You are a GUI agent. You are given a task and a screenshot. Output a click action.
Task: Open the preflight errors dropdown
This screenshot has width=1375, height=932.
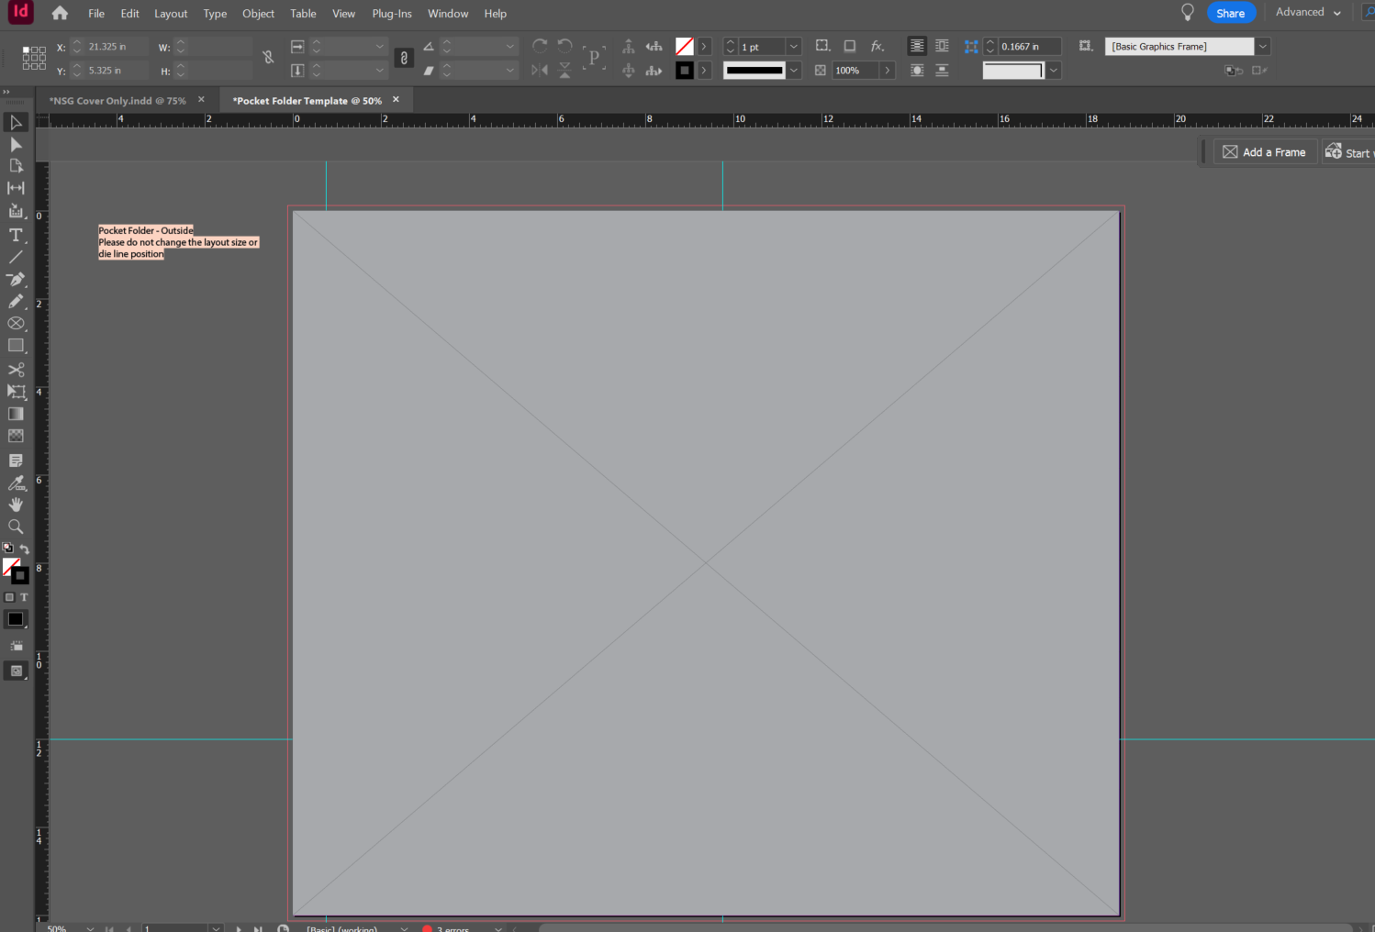[x=498, y=927]
